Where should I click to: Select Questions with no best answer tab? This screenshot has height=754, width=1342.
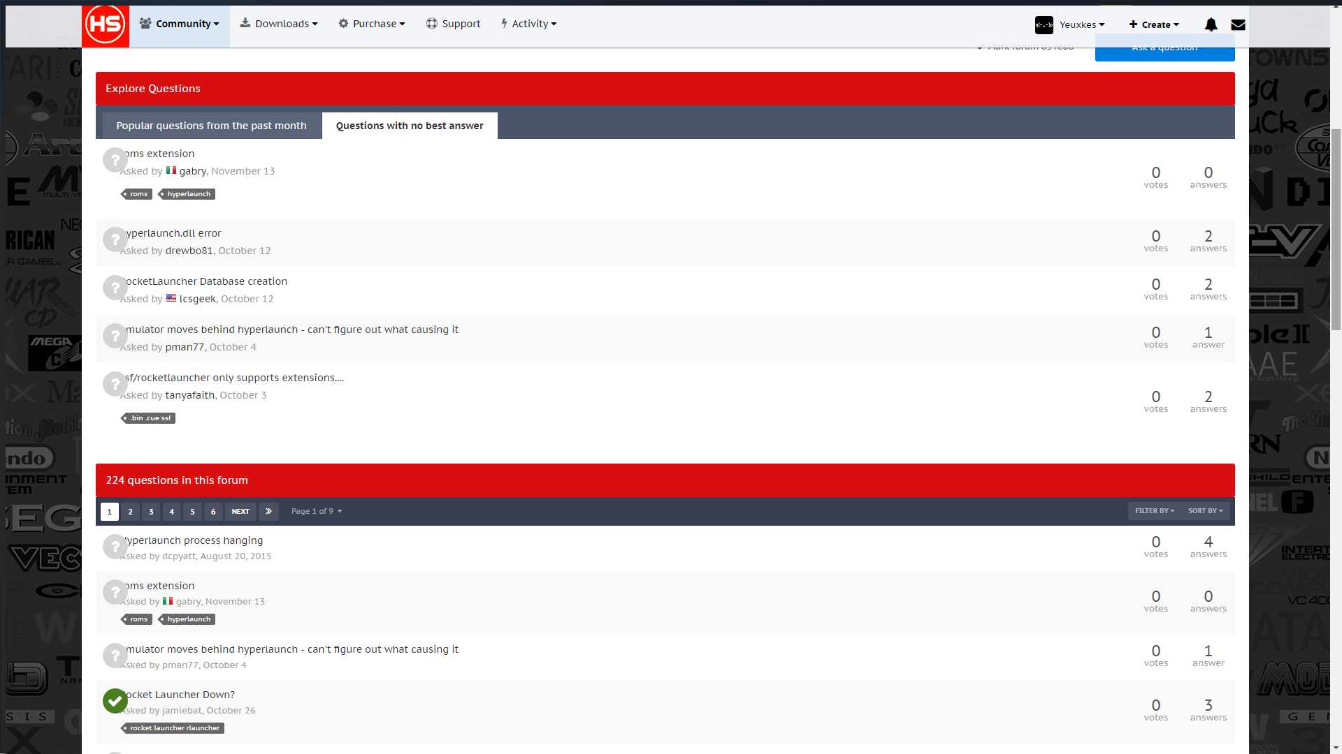click(410, 126)
